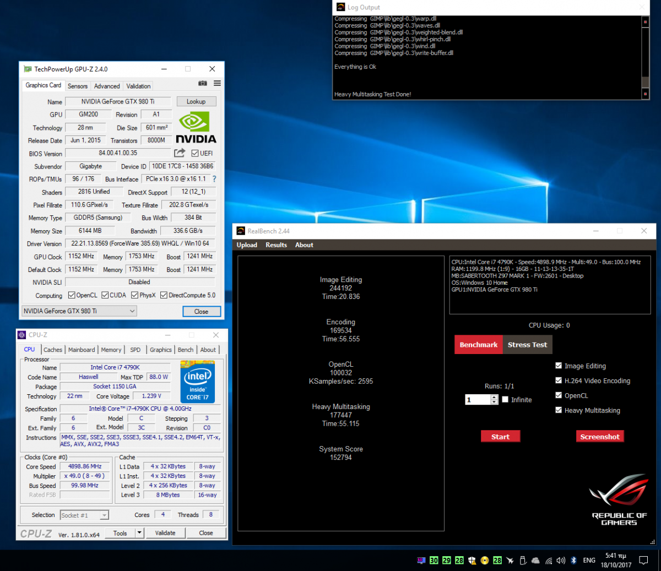Switch to the Sensors tab in GPU-Z
Screen dimensions: 661x571
click(78, 86)
